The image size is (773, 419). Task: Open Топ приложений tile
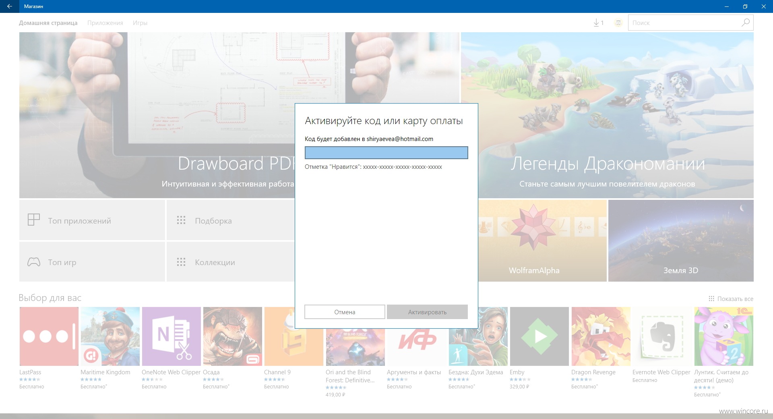coord(92,220)
